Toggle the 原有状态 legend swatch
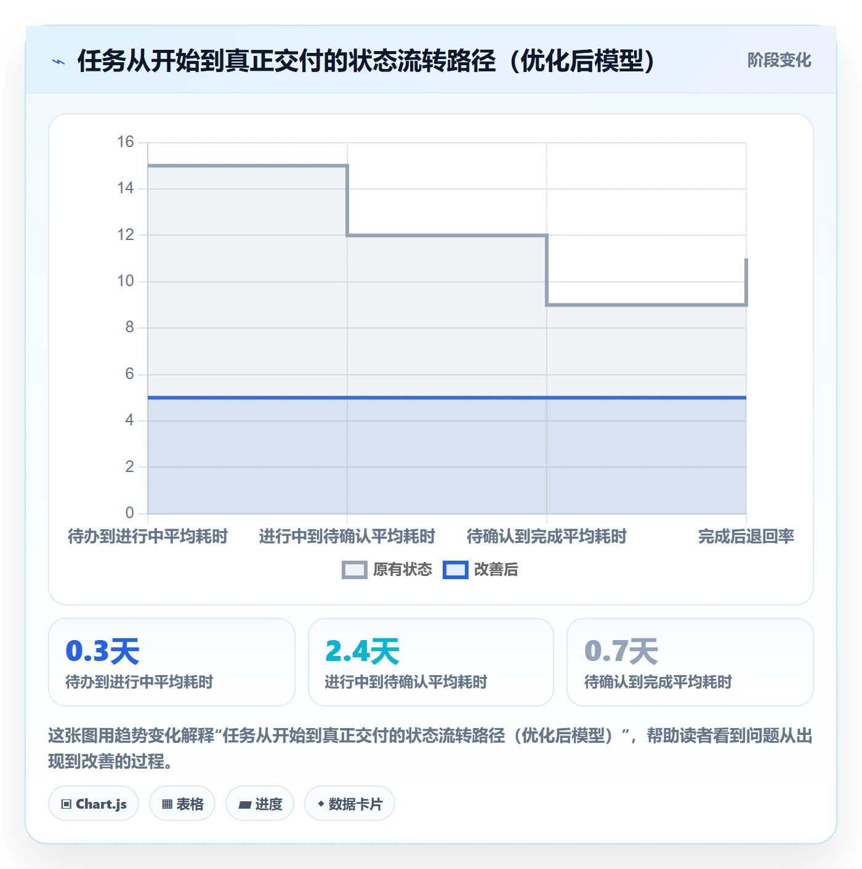 (x=355, y=570)
